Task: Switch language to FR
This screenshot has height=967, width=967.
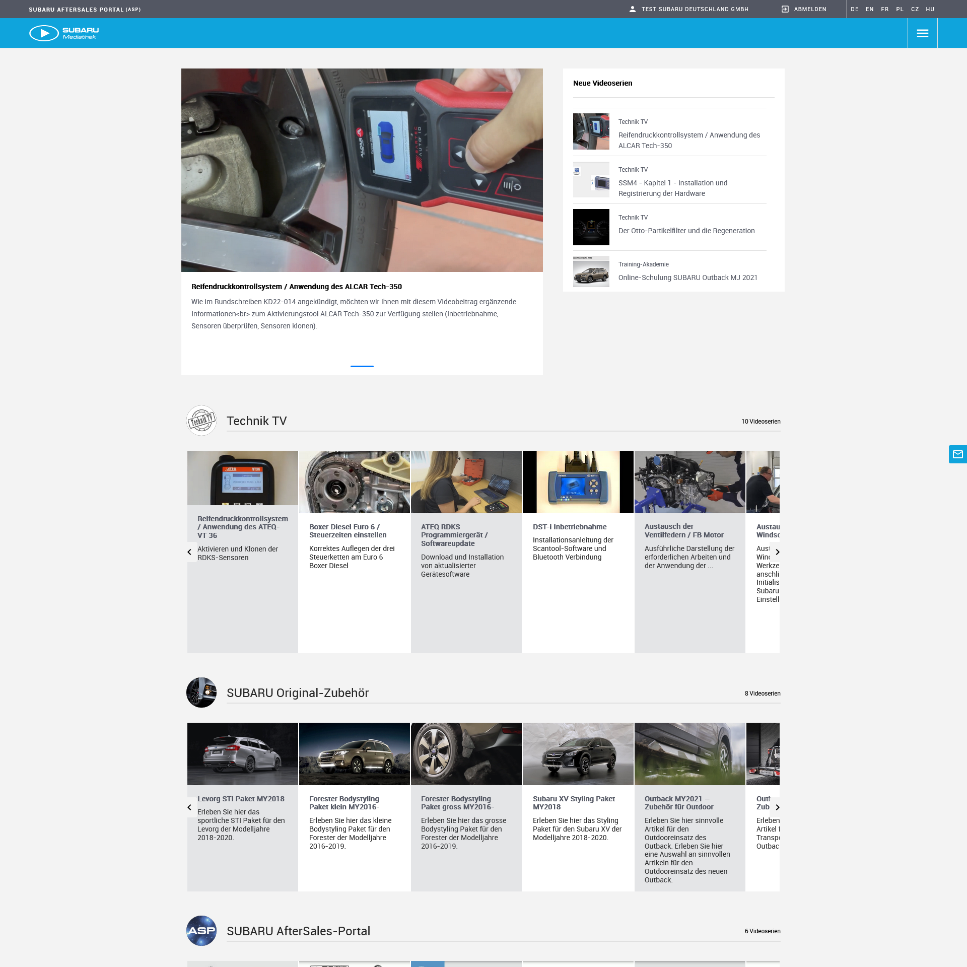Action: click(884, 9)
